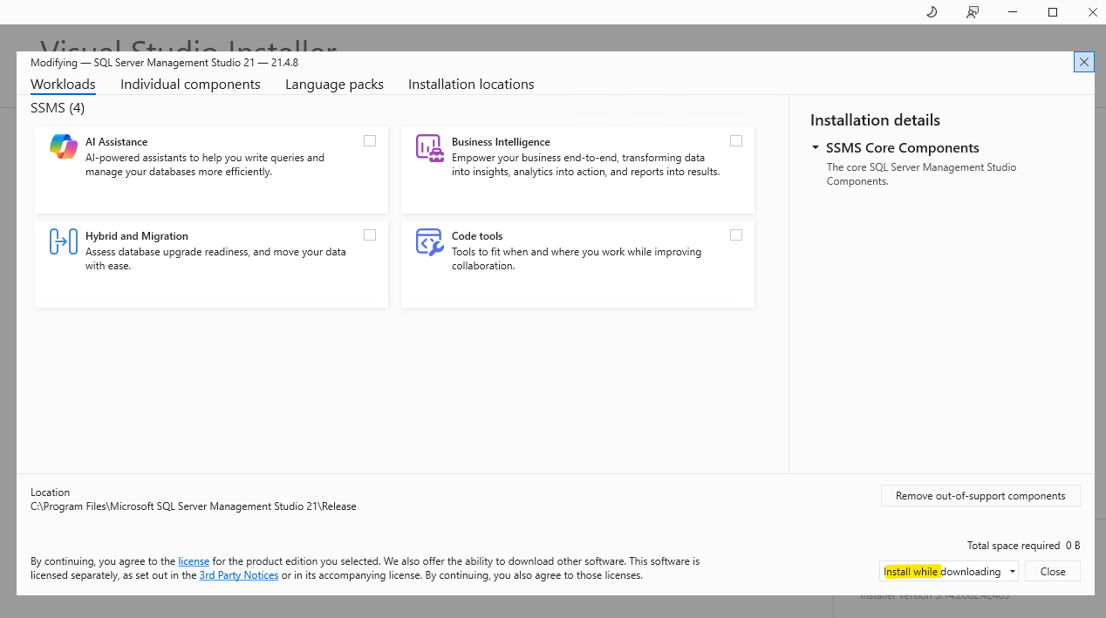Image resolution: width=1106 pixels, height=618 pixels.
Task: Click the Close button at bottom
Action: point(1053,572)
